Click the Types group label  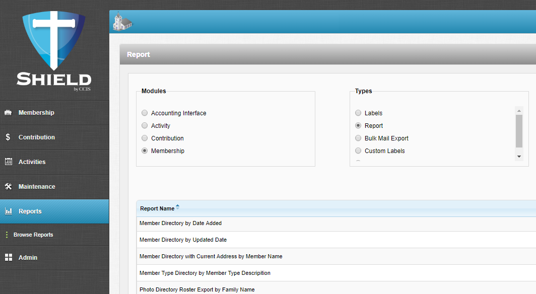(x=363, y=91)
